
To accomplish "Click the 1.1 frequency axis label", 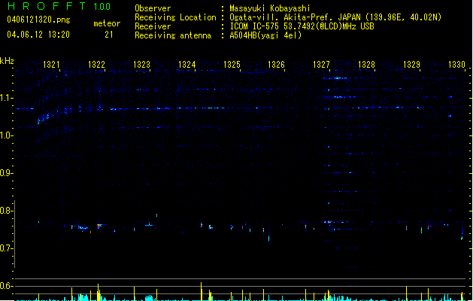I will coord(6,98).
